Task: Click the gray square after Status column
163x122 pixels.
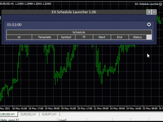Action: click(x=149, y=37)
